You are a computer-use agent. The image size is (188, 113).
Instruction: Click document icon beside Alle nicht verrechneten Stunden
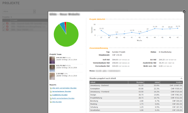[51, 88]
